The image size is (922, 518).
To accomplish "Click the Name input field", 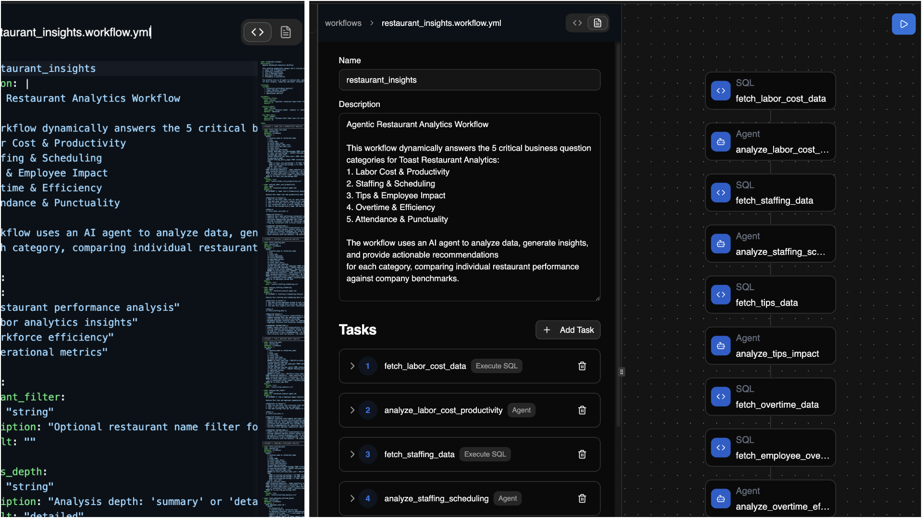I will tap(469, 80).
